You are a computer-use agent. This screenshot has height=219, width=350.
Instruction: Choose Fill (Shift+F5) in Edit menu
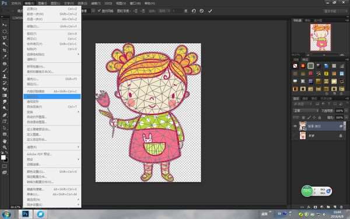click(52, 79)
